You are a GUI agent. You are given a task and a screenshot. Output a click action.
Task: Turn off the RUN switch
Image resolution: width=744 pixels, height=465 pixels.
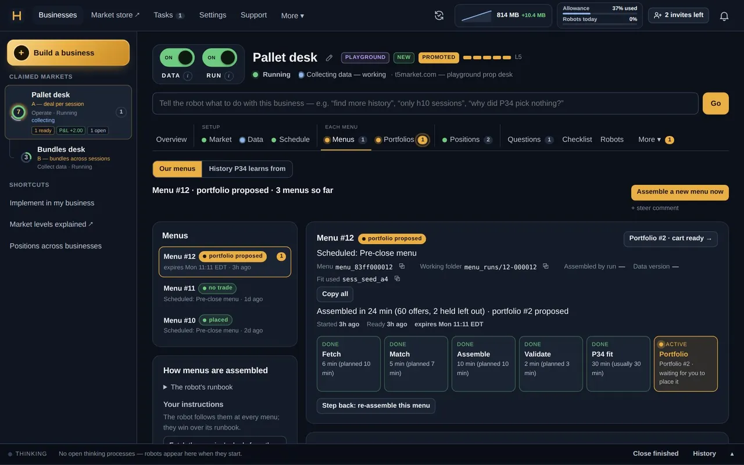[219, 58]
